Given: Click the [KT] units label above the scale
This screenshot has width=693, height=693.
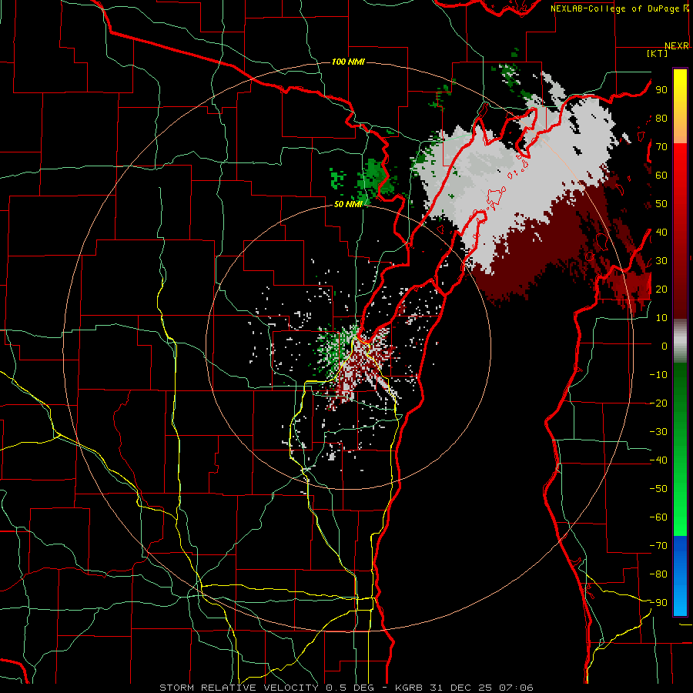Looking at the screenshot, I should coord(657,53).
